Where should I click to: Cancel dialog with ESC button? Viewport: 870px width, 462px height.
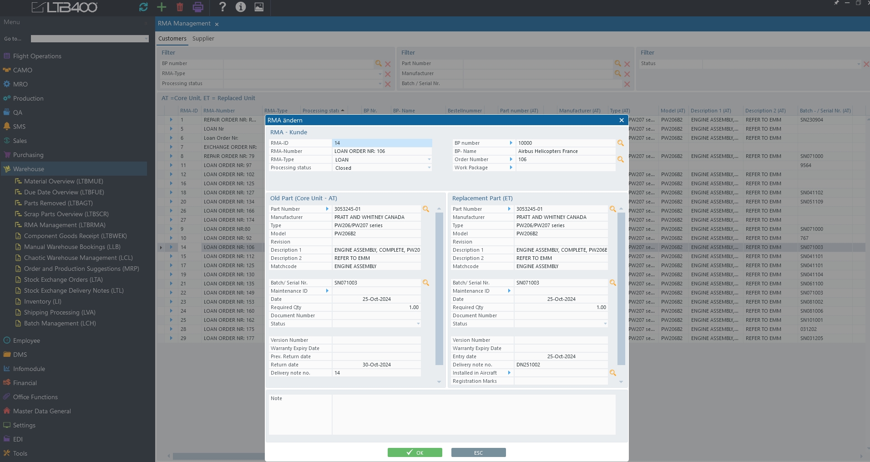pos(478,452)
